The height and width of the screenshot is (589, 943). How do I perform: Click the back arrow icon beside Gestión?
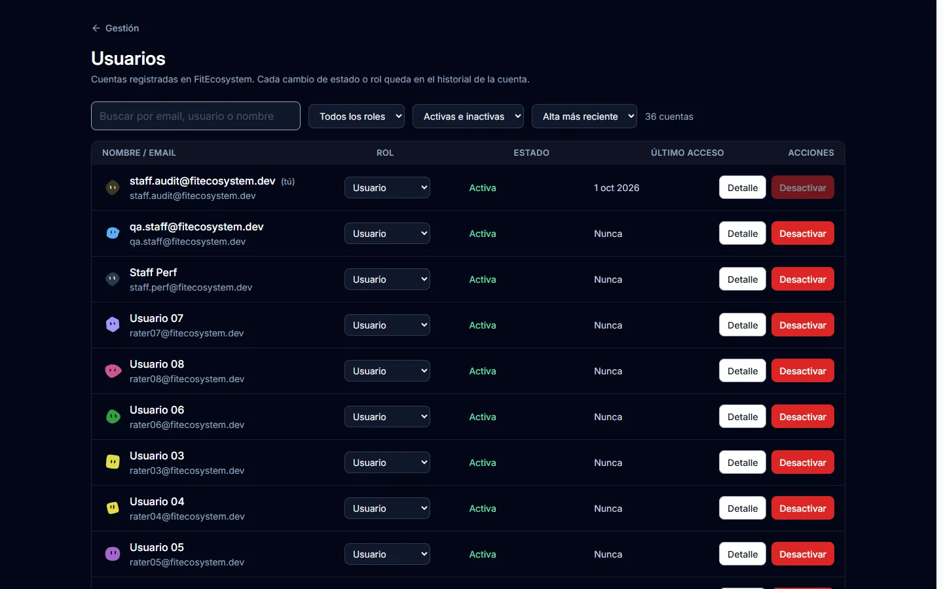(96, 28)
